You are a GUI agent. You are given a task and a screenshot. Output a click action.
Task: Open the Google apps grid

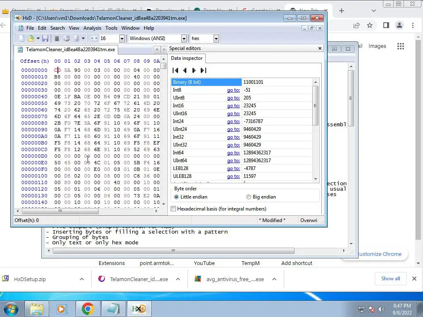click(401, 46)
